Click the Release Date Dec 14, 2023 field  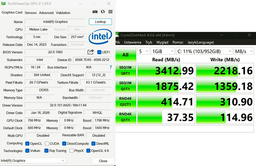click(37, 44)
